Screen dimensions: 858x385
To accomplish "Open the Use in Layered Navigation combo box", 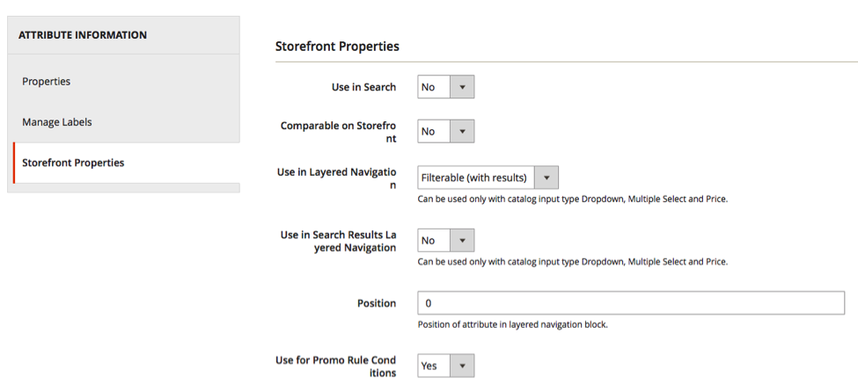I will tap(488, 178).
